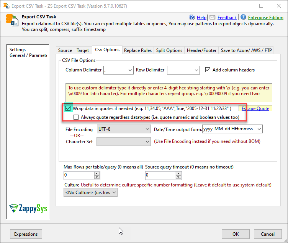Click the Source query timeout input field
This screenshot has width=288, height=243.
pos(160,175)
